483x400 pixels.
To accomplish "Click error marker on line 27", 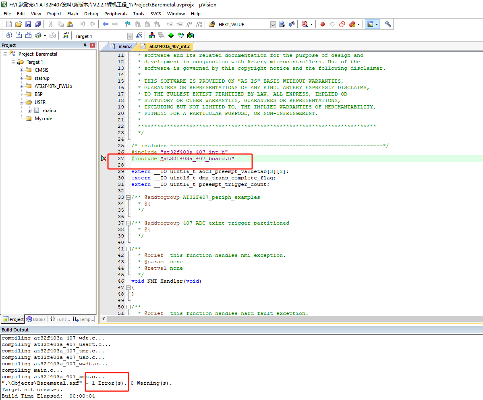I will [x=104, y=158].
